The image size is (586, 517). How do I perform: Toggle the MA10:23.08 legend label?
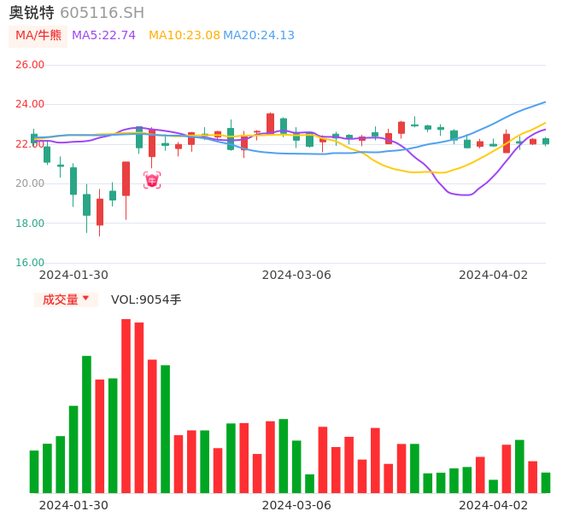[x=184, y=35]
